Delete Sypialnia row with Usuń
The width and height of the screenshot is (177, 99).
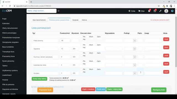(x=166, y=47)
